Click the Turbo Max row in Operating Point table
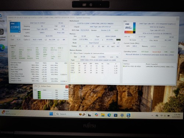This screenshot has width=184, height=138. [x=39, y=72]
